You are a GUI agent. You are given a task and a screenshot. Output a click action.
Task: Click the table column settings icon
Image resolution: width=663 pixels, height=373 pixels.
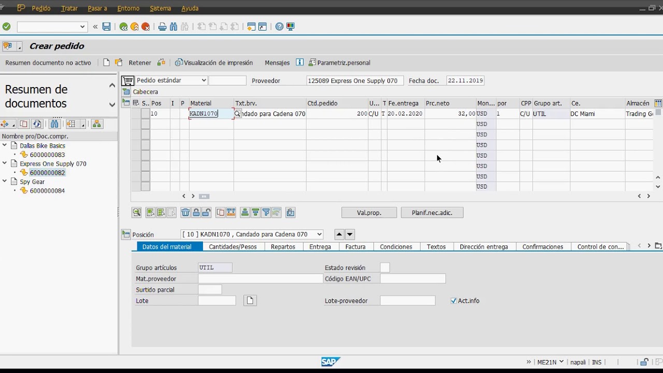pyautogui.click(x=658, y=104)
